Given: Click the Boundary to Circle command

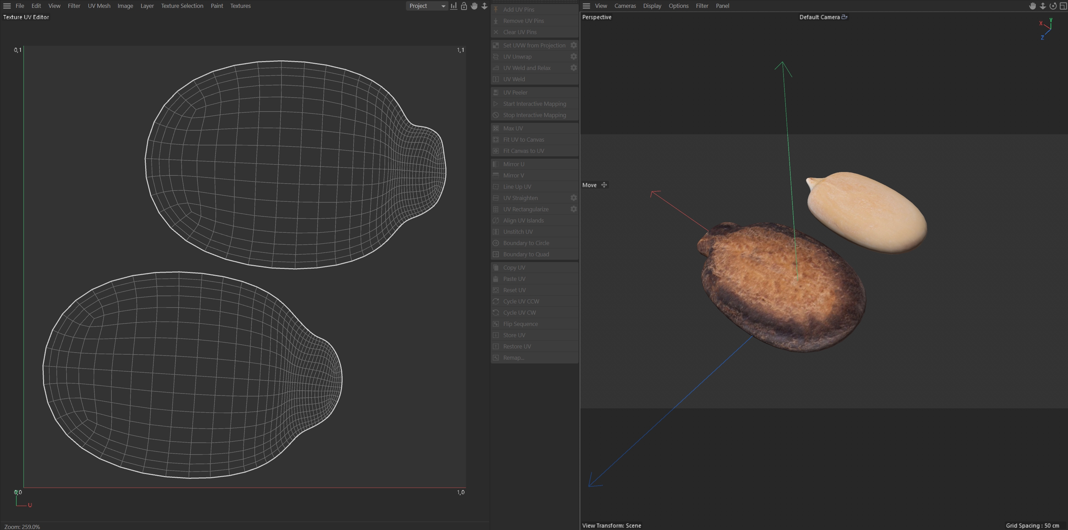Looking at the screenshot, I should click(x=526, y=243).
